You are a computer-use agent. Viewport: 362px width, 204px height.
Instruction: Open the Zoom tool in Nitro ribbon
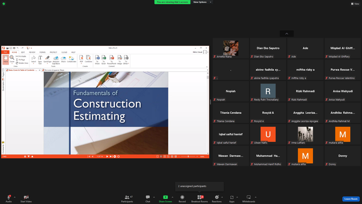pyautogui.click(x=12, y=59)
